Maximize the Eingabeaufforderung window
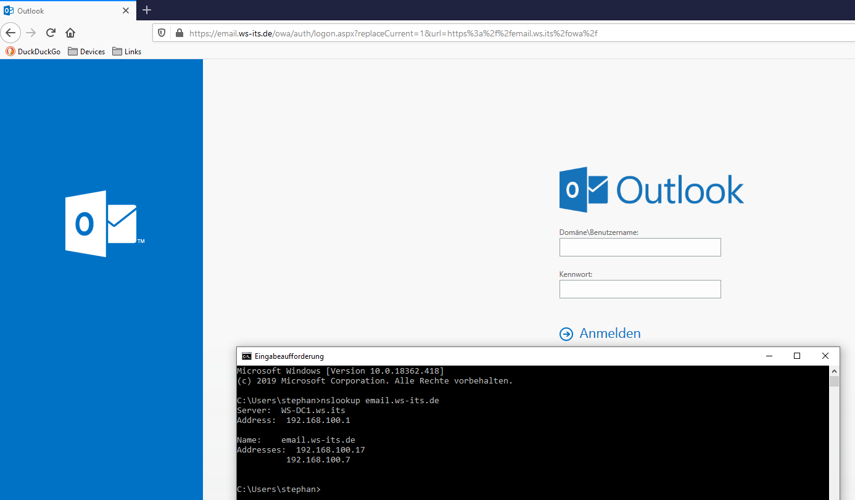Viewport: 855px width, 500px height. coord(797,356)
